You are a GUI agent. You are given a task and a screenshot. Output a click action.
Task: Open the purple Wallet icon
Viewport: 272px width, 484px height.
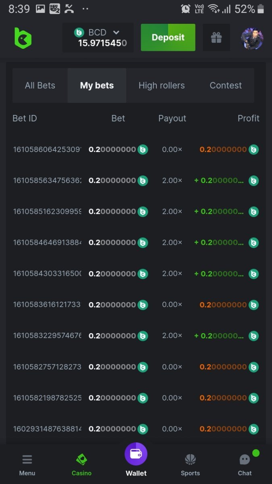[x=136, y=454]
